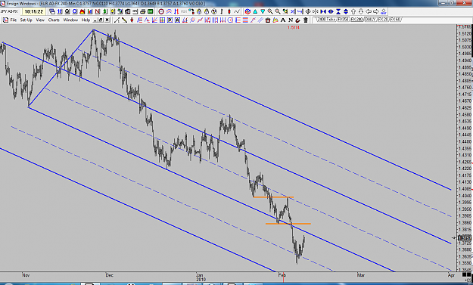
Task: Restore the inner chart window via restore button
Action: click(x=101, y=20)
